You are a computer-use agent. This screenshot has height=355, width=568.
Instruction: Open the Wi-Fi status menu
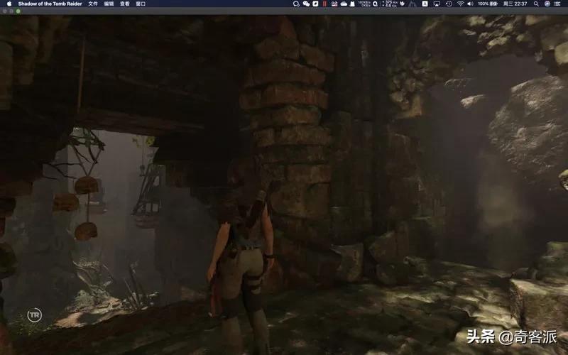point(460,4)
